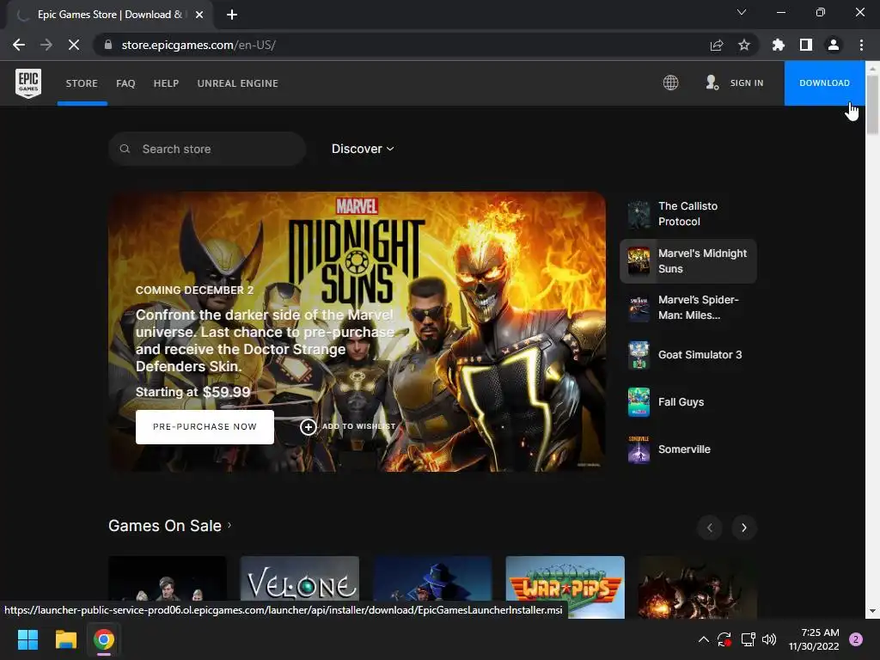
Task: Open the volume speaker icon
Action: tap(769, 639)
